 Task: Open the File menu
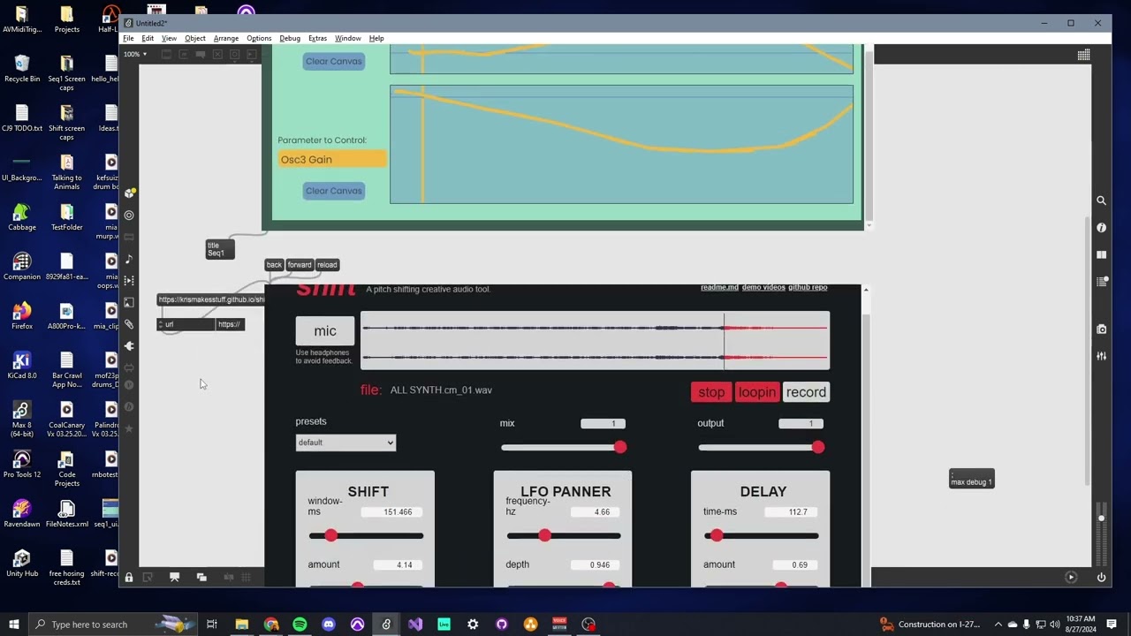click(128, 38)
